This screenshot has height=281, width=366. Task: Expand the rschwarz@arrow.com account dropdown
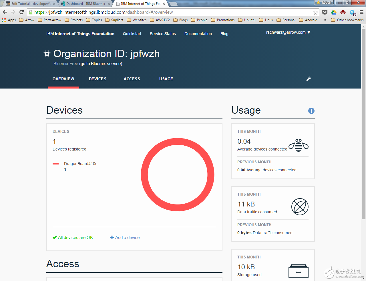click(288, 32)
